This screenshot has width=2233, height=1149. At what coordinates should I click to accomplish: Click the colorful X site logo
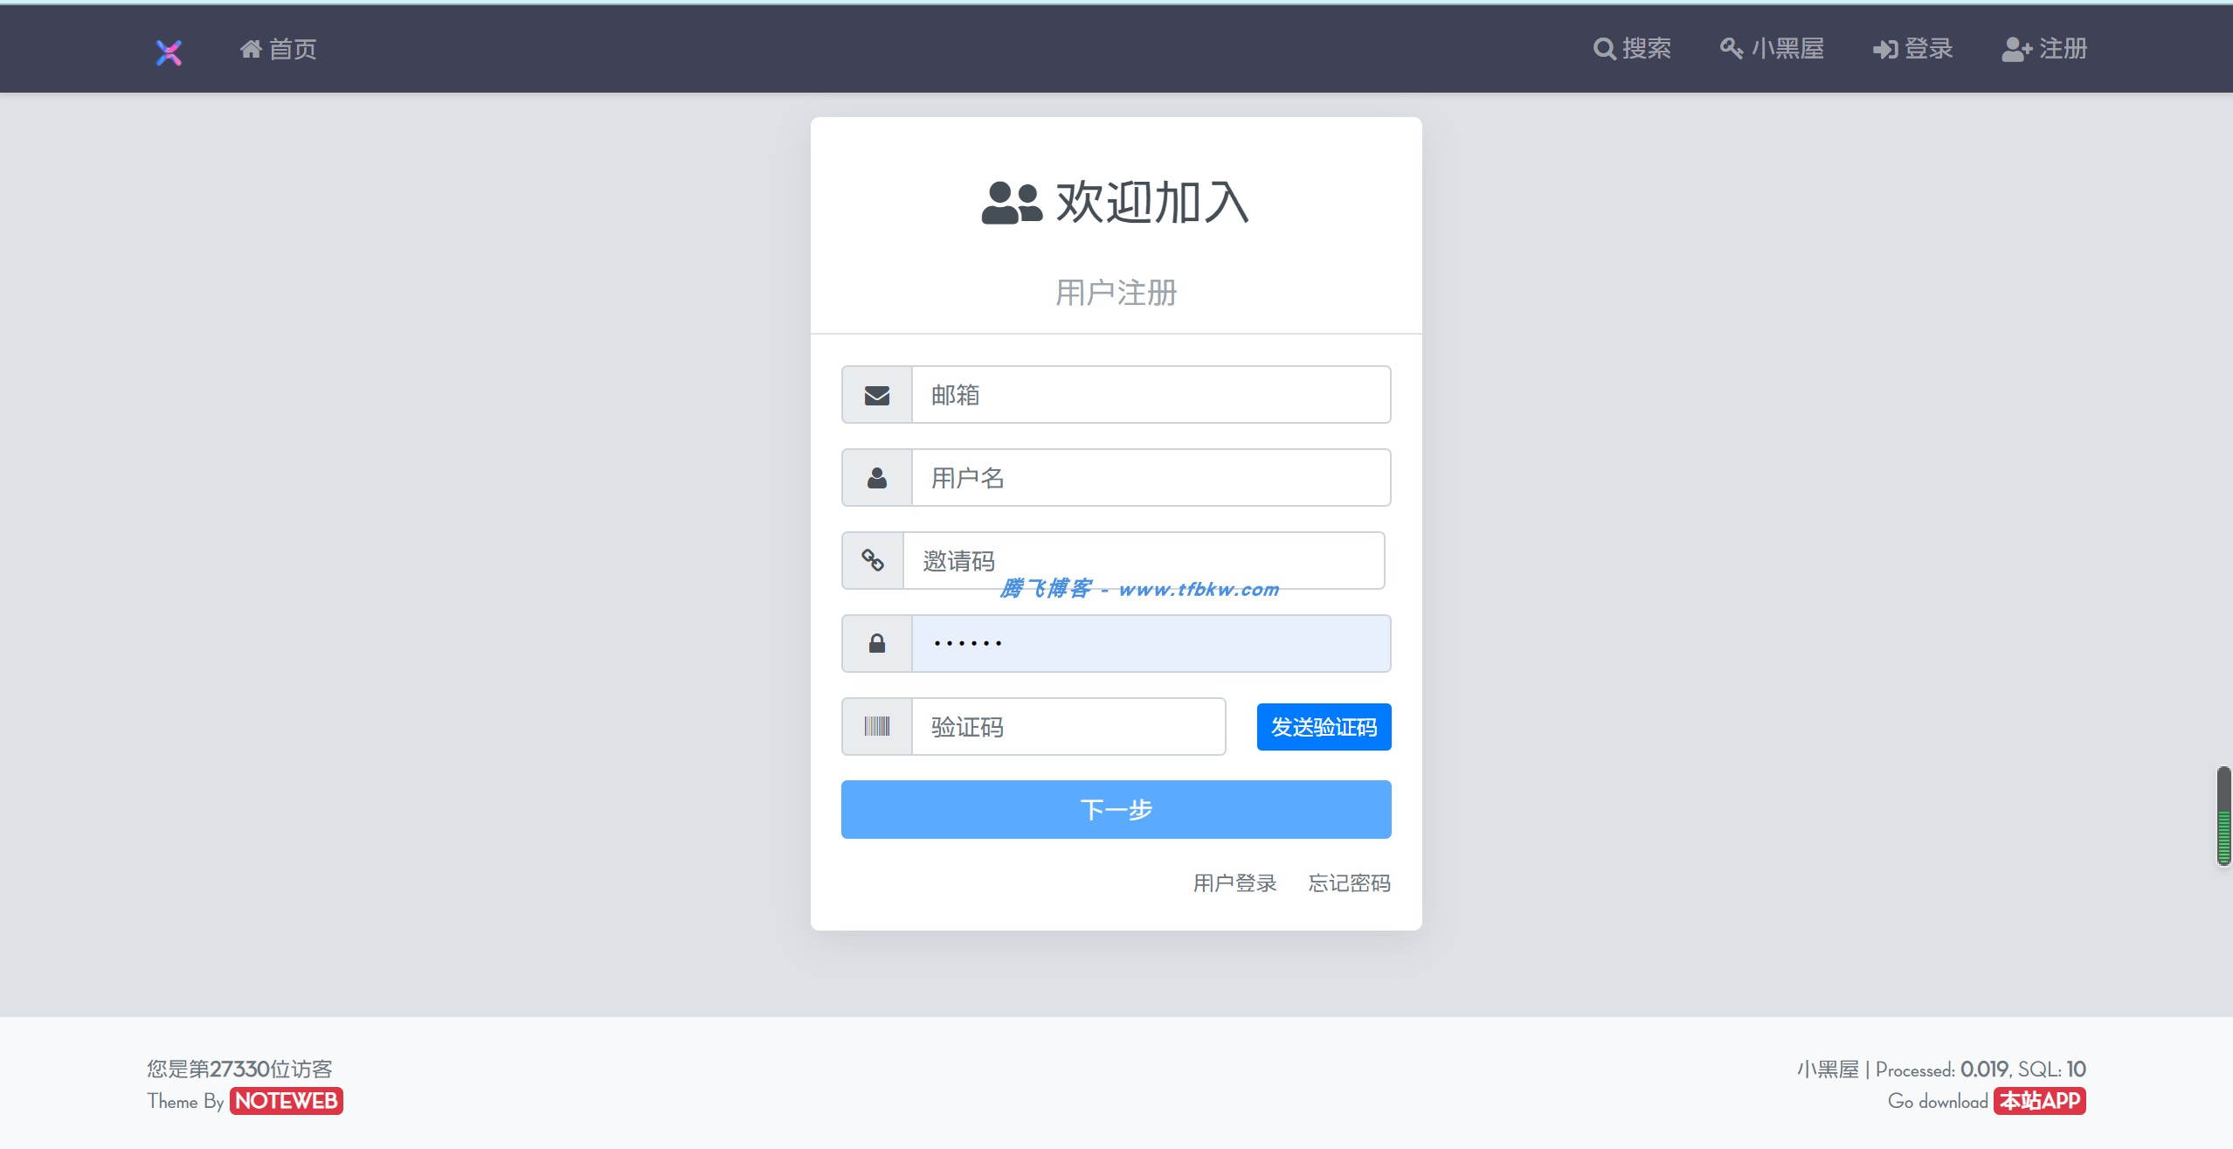(169, 52)
